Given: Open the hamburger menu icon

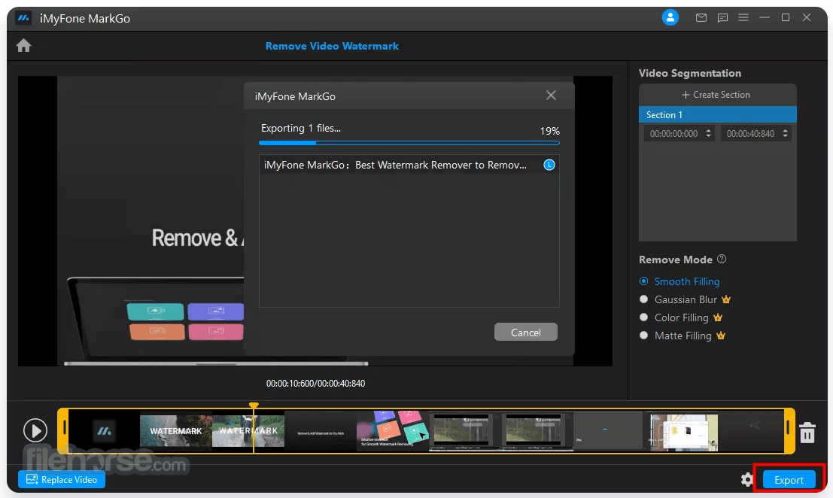Looking at the screenshot, I should pyautogui.click(x=743, y=17).
